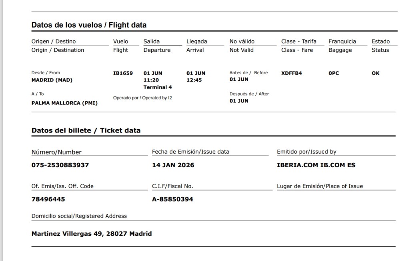Click the baggage allowance 0PC

(334, 73)
